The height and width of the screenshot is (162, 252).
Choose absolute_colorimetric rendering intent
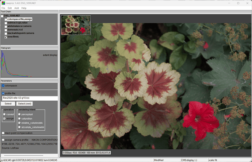[19, 127]
